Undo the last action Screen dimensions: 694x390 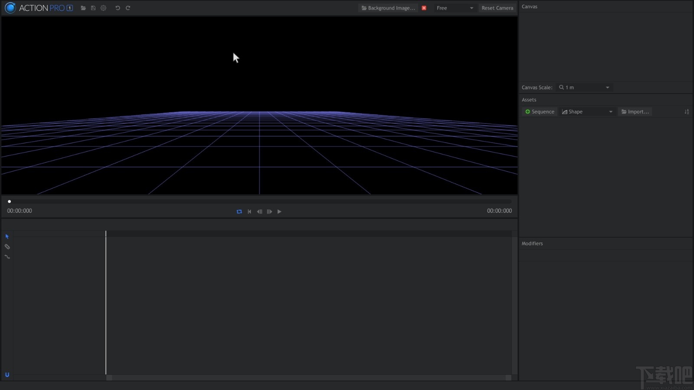pyautogui.click(x=117, y=8)
